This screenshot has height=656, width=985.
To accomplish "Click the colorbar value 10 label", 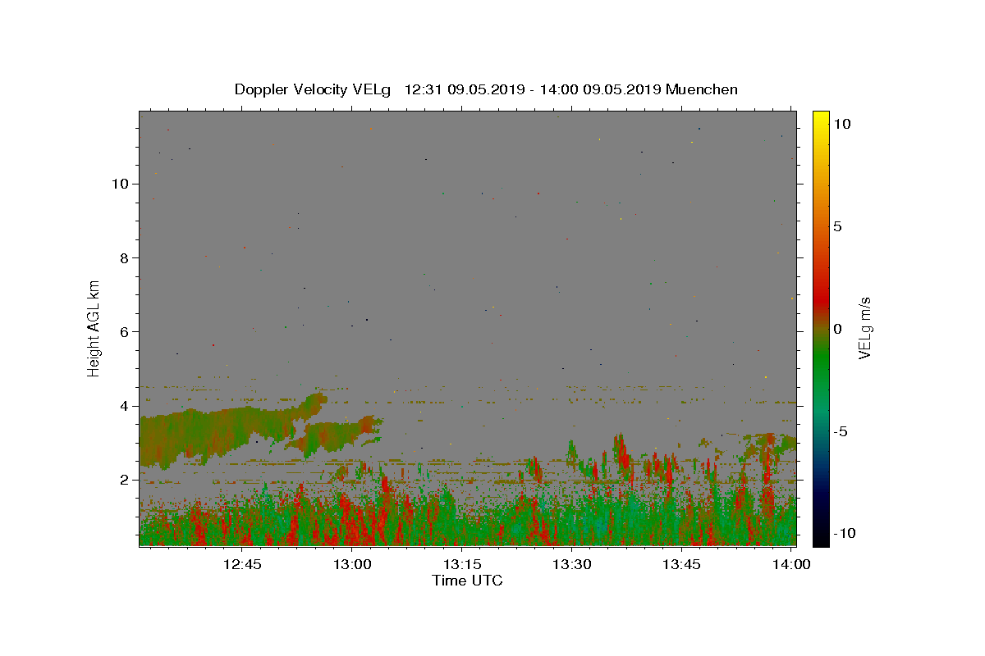I will coord(841,124).
